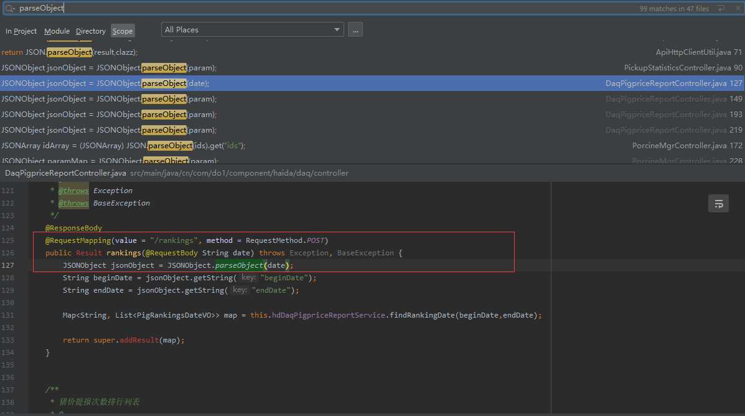Viewport: 745px width, 416px height.
Task: Click parseObject call in preview line 127
Action: coord(239,265)
